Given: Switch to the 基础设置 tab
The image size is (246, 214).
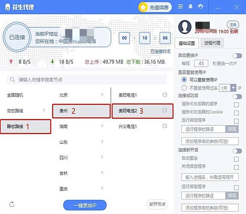Looking at the screenshot, I should (x=187, y=43).
